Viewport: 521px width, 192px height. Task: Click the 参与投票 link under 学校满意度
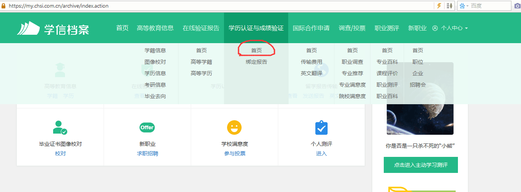(x=235, y=153)
